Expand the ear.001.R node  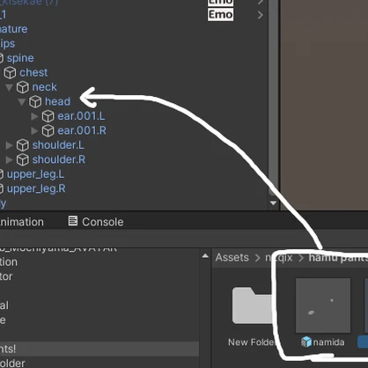(x=34, y=130)
